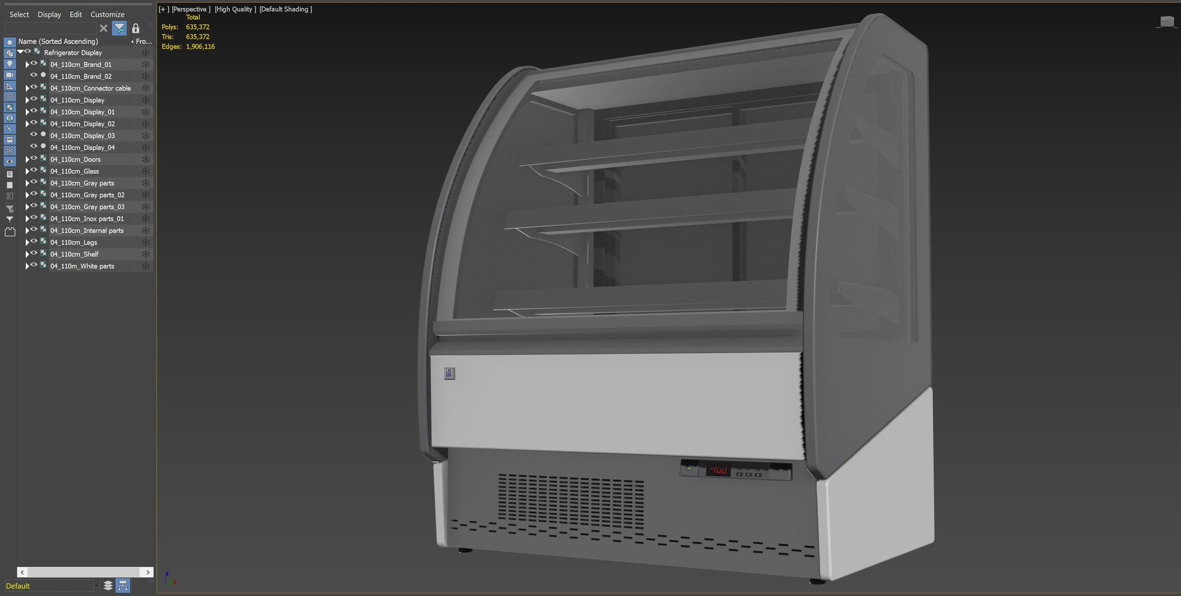Open the Edit menu
This screenshot has width=1181, height=596.
point(76,14)
